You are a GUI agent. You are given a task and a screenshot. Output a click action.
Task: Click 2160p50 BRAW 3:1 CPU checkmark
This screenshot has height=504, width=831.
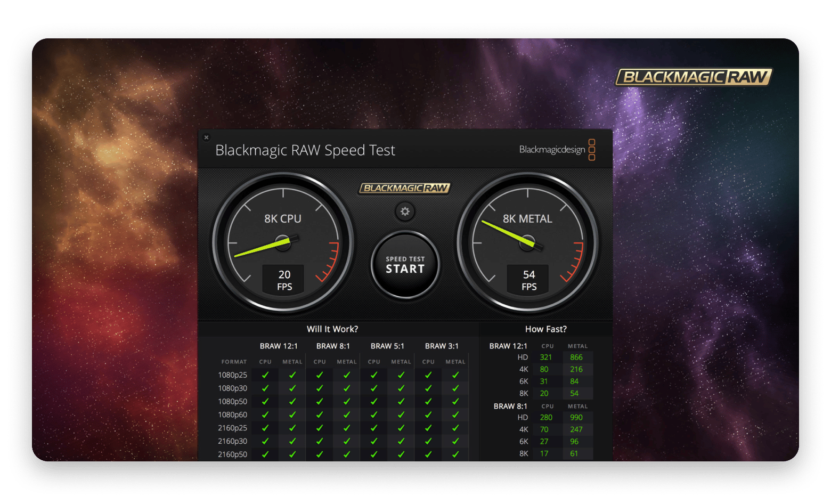click(x=428, y=454)
